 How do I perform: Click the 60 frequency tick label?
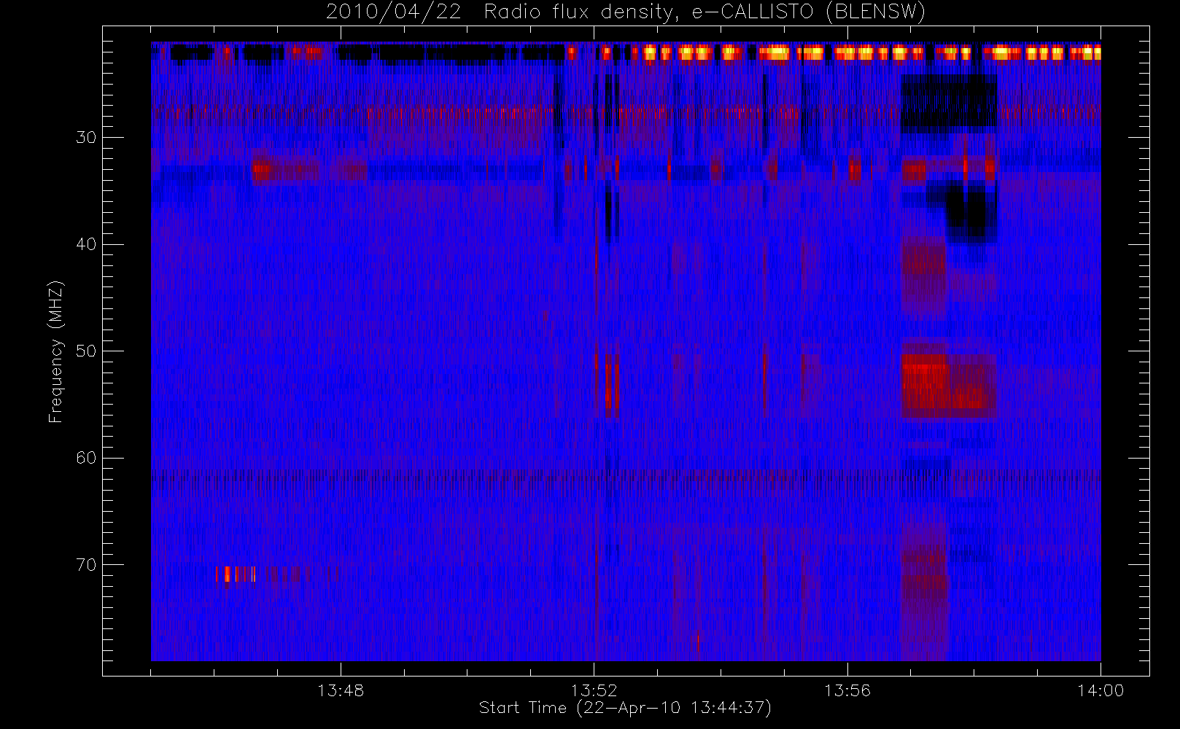pyautogui.click(x=86, y=458)
